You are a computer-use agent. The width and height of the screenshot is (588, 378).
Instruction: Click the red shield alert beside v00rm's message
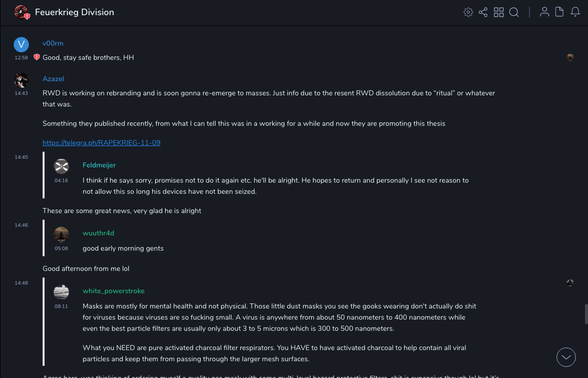pyautogui.click(x=36, y=57)
